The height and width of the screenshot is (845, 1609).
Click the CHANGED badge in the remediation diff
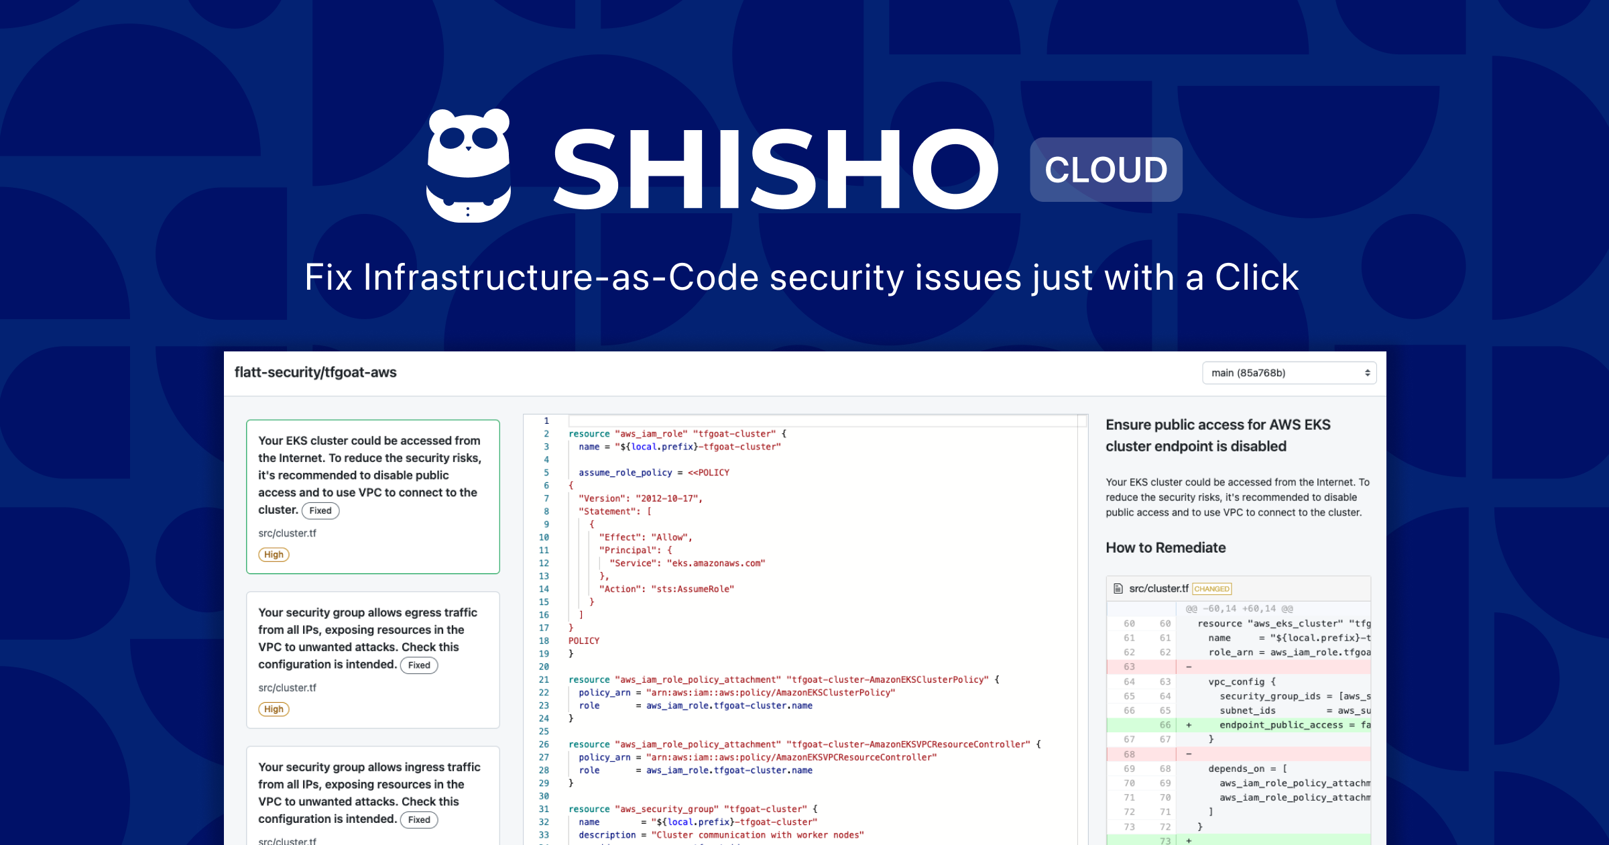[x=1212, y=588]
